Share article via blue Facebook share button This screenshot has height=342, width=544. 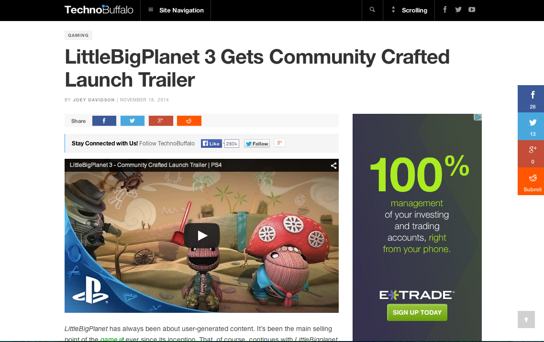[104, 121]
